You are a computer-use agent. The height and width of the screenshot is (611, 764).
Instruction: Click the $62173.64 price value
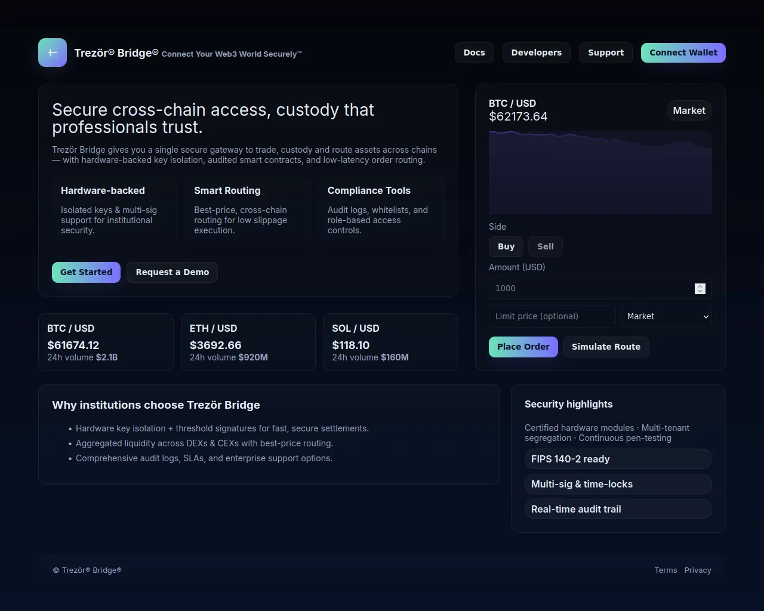coord(518,116)
